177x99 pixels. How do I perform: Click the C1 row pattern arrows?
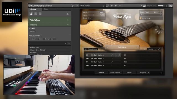116,55
